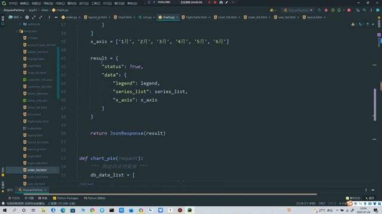Image resolution: width=382 pixels, height=214 pixels.
Task: Open the Python console tool window
Action: (94, 198)
